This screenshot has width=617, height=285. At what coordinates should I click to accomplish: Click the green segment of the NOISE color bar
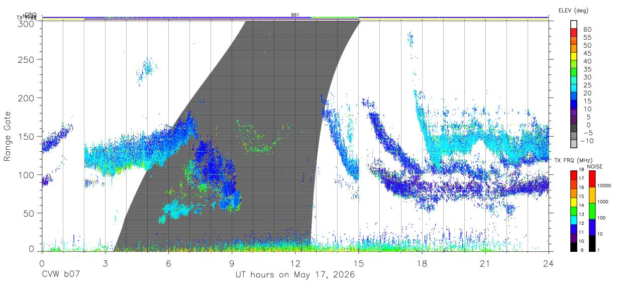593,211
